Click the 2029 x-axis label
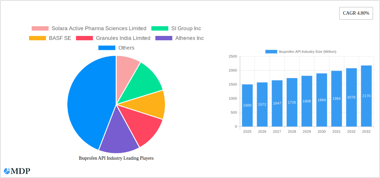The width and height of the screenshot is (380, 178). click(x=307, y=131)
